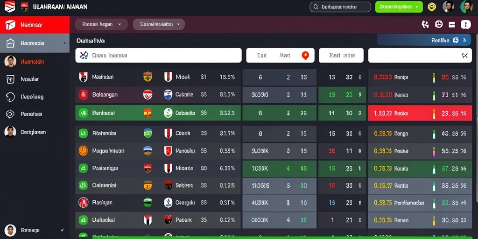Open the search field in the top bar
478x239 pixels.
340,7
